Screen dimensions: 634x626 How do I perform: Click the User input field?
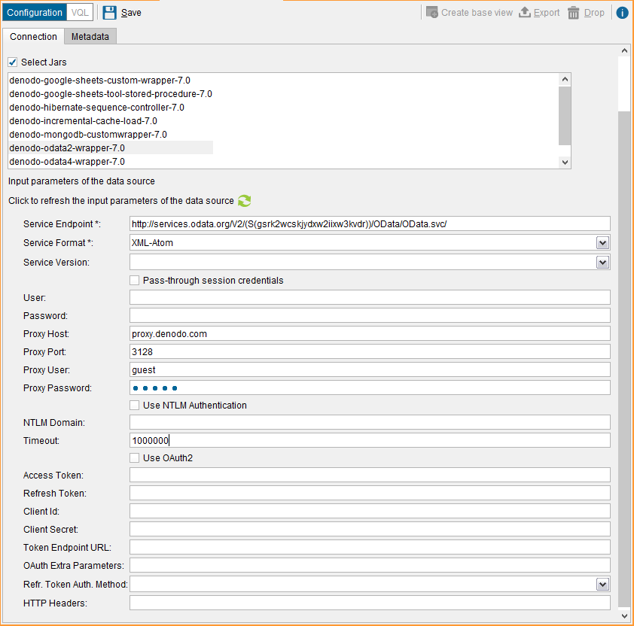tap(370, 297)
